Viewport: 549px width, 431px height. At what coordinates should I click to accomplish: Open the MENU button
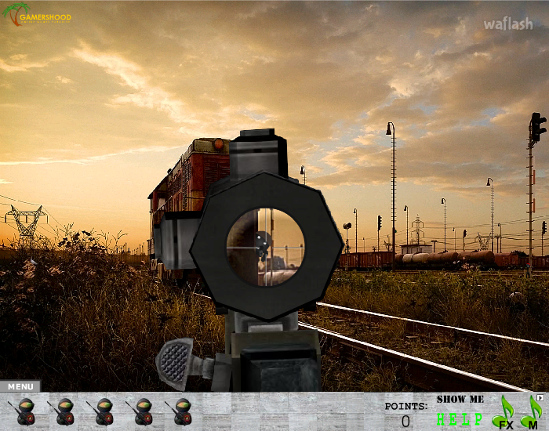(x=20, y=386)
